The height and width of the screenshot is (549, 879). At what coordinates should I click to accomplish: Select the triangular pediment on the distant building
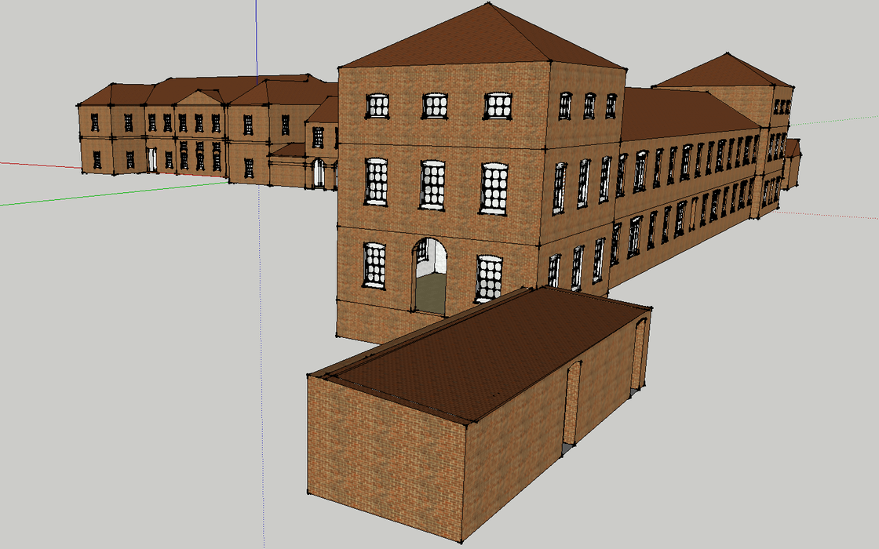(200, 97)
